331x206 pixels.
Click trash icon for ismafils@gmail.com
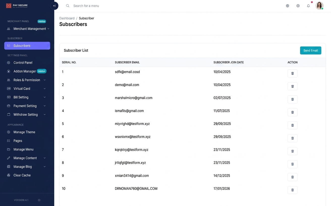tap(292, 112)
